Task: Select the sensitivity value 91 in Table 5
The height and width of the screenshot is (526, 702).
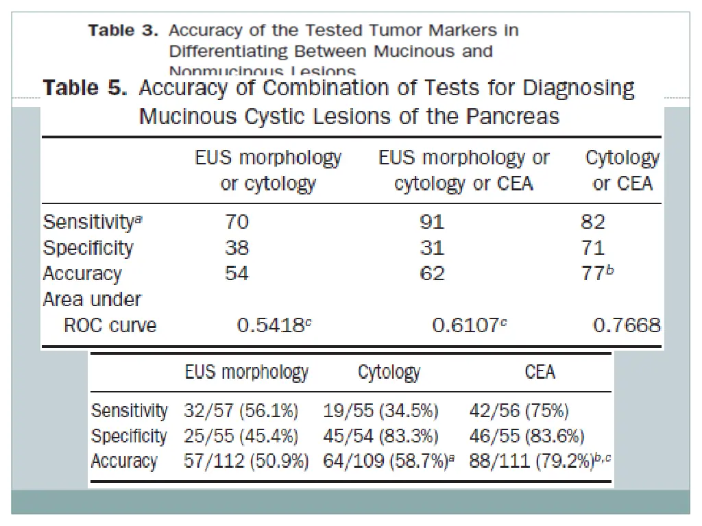Action: (432, 222)
